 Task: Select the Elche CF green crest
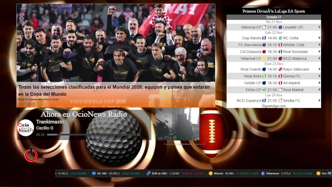[264, 90]
